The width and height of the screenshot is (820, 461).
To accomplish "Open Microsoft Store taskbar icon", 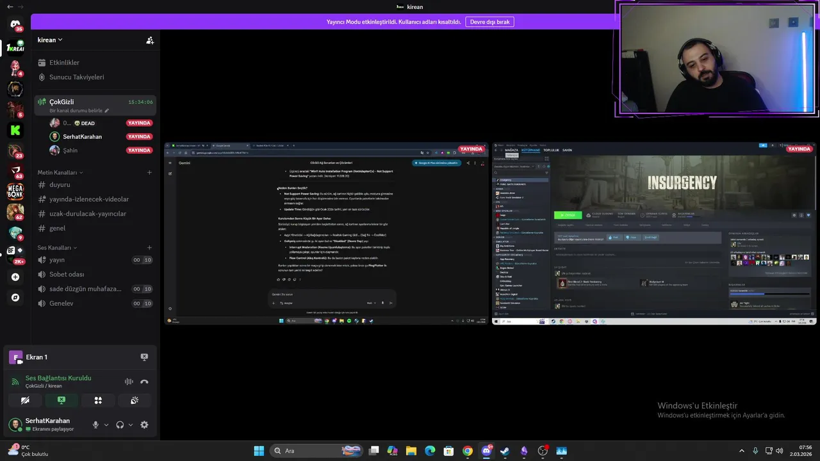I will point(449,451).
